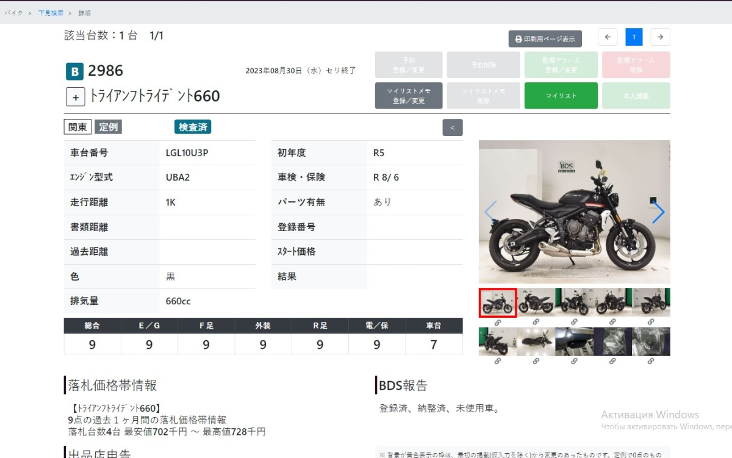Image resolution: width=732 pixels, height=458 pixels.
Task: Click 監視アラーム 登録／変更 button
Action: pyautogui.click(x=561, y=65)
